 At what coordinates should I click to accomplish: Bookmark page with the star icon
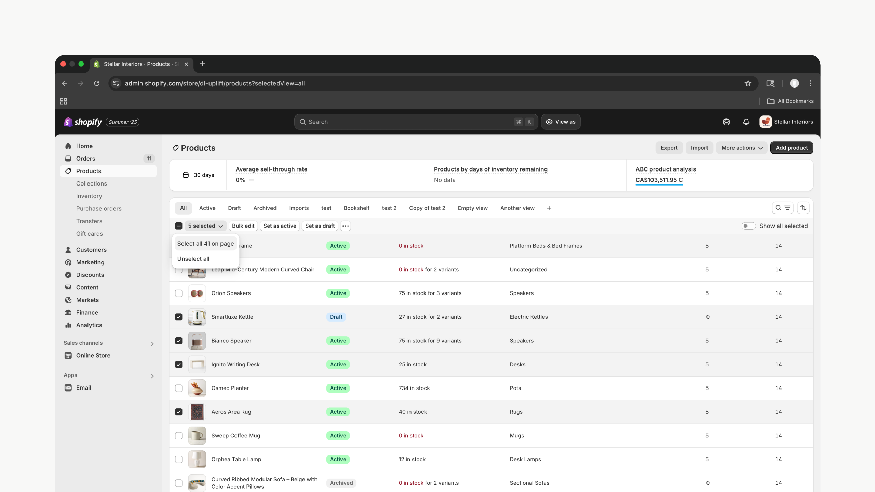click(748, 83)
